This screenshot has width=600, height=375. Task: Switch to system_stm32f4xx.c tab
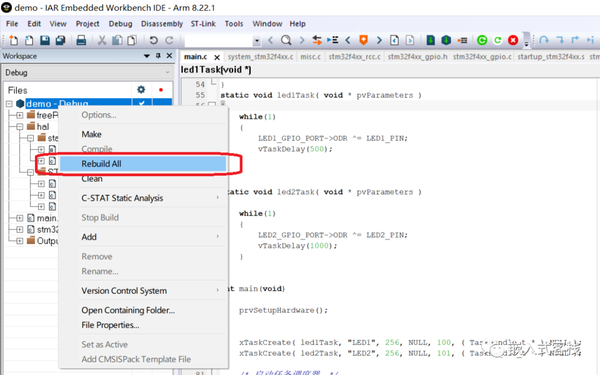[x=260, y=57]
